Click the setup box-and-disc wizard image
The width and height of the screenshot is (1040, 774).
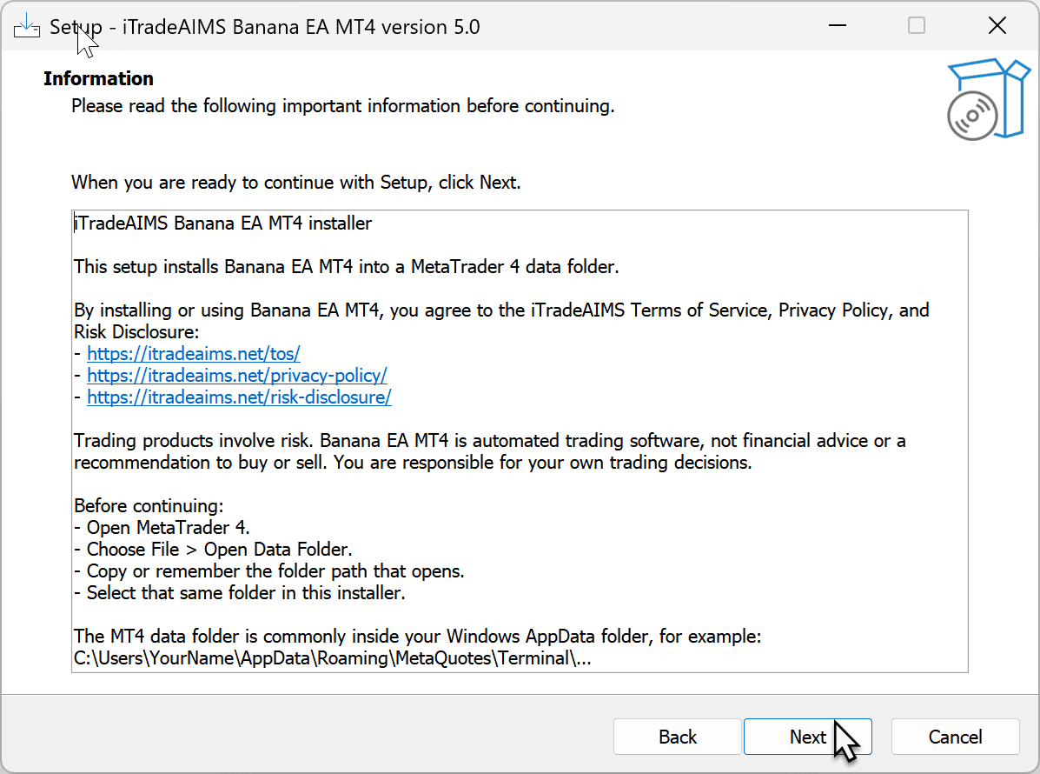(x=988, y=99)
